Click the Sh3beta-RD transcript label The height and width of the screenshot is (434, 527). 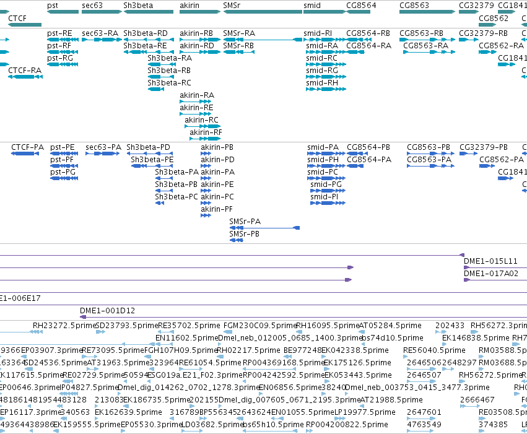146,33
